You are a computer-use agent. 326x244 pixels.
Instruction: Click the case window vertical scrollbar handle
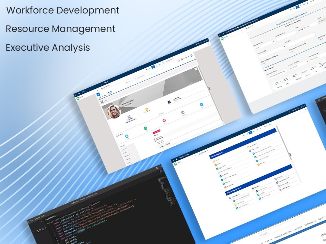[x=209, y=88]
